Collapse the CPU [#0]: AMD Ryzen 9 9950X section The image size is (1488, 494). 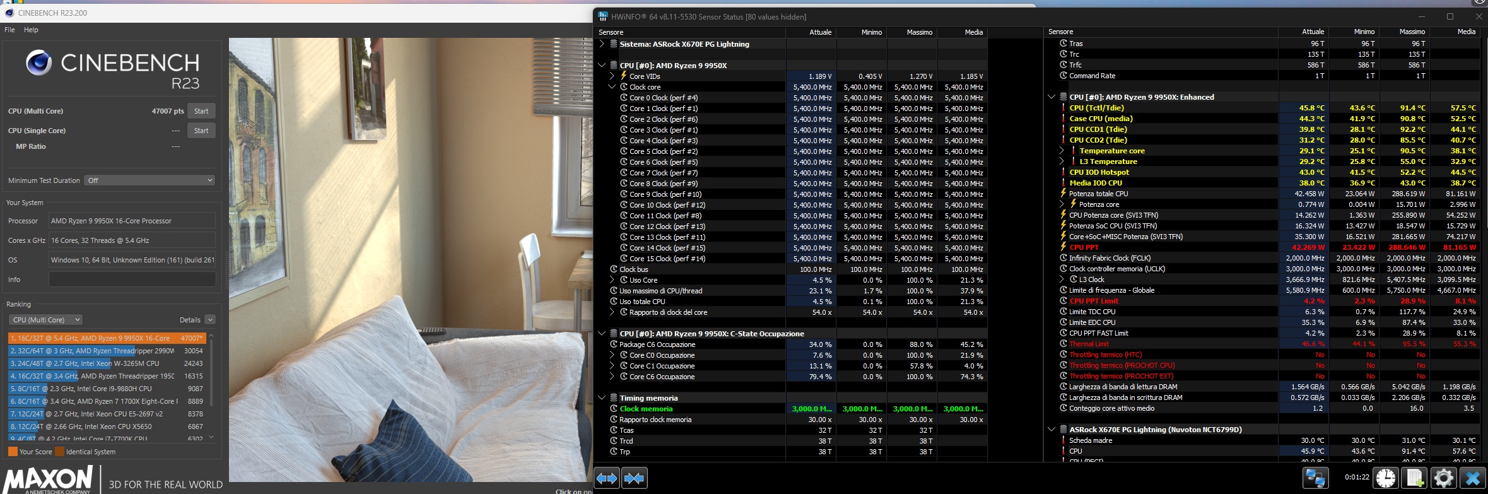[x=602, y=65]
